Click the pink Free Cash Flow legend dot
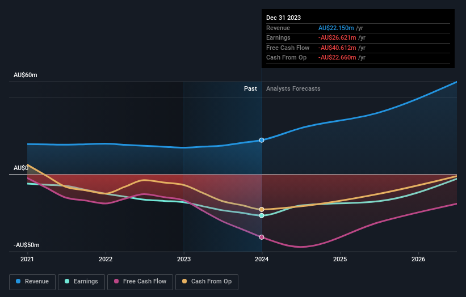 (x=116, y=281)
